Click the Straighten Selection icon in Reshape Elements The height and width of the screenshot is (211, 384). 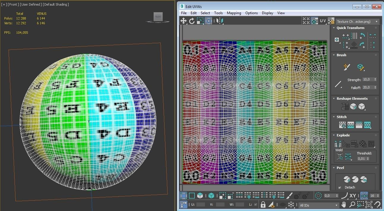(x=345, y=107)
